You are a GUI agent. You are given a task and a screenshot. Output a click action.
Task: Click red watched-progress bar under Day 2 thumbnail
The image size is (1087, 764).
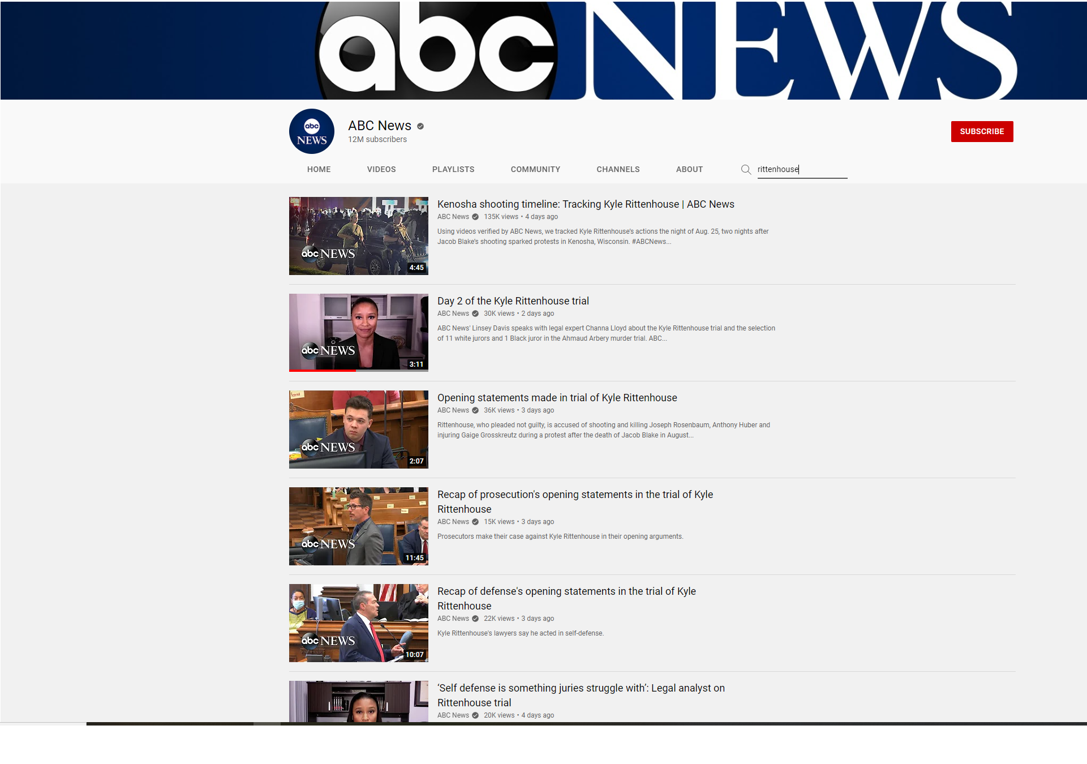pos(323,371)
